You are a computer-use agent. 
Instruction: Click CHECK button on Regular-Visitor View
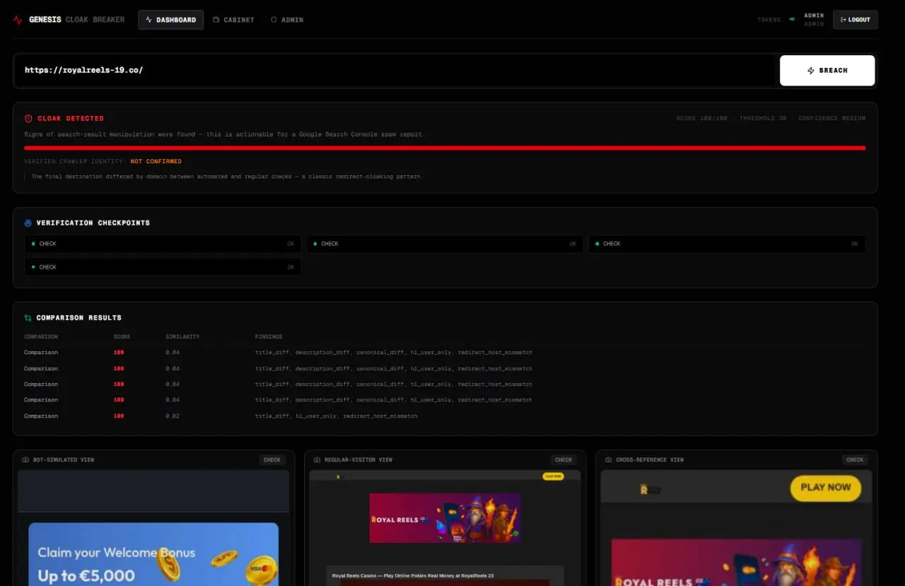pos(564,460)
